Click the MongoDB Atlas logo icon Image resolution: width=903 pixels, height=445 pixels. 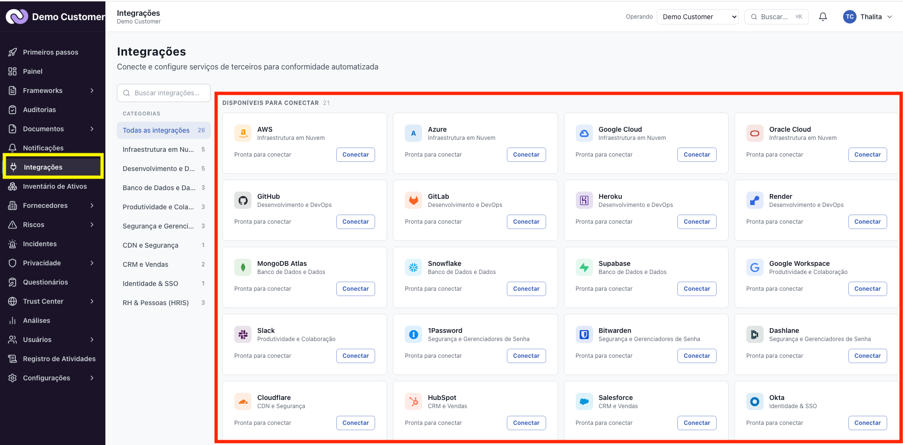[243, 267]
